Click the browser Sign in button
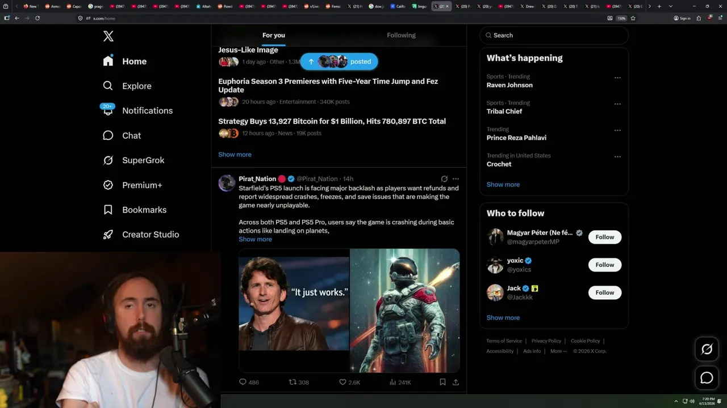Image resolution: width=727 pixels, height=408 pixels. pyautogui.click(x=682, y=18)
